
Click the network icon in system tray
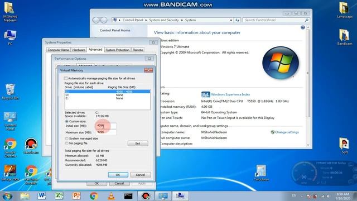(322, 196)
